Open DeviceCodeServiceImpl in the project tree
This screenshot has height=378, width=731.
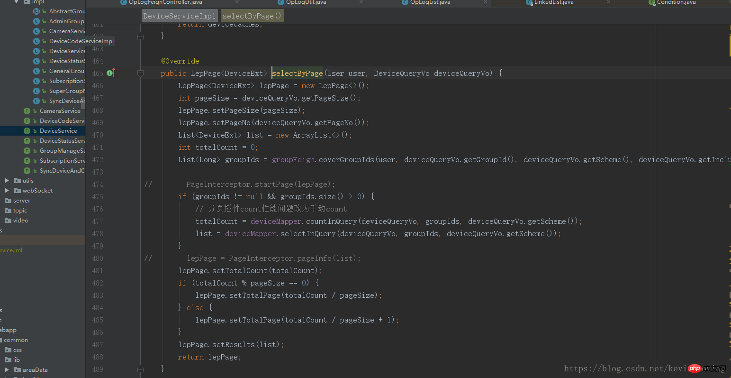[81, 41]
